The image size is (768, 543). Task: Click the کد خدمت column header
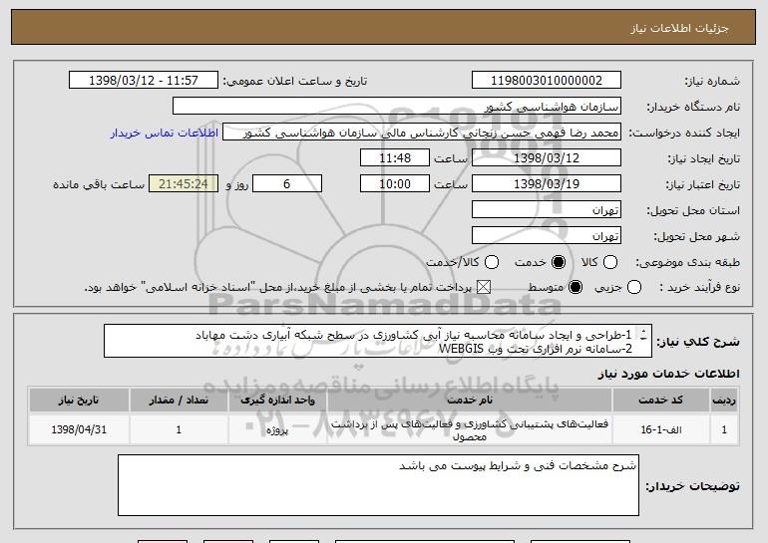tap(660, 401)
